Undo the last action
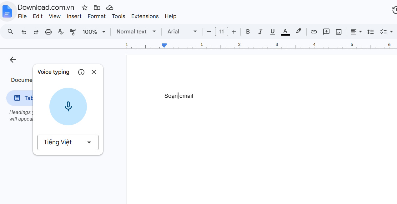 tap(24, 32)
